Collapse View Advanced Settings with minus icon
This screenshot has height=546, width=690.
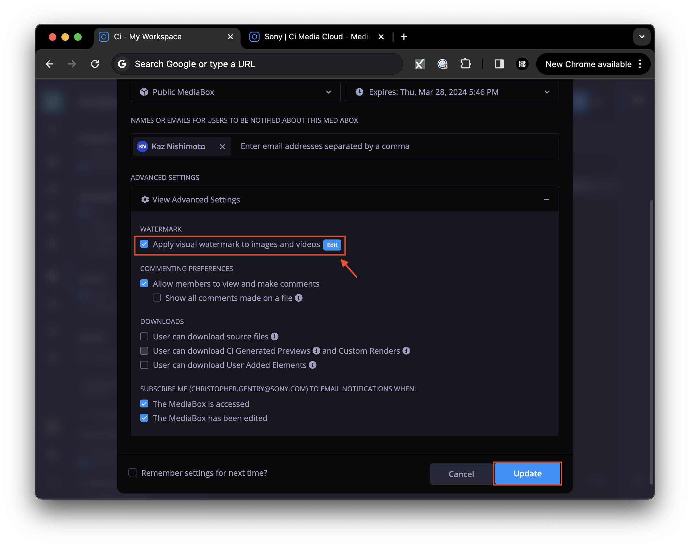[546, 199]
